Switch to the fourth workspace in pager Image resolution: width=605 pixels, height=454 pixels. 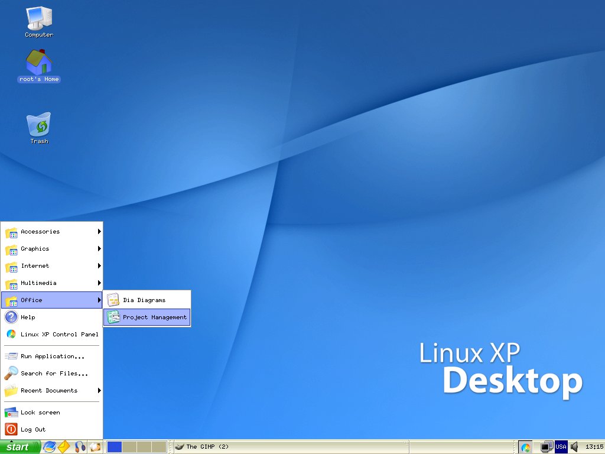pyautogui.click(x=158, y=447)
